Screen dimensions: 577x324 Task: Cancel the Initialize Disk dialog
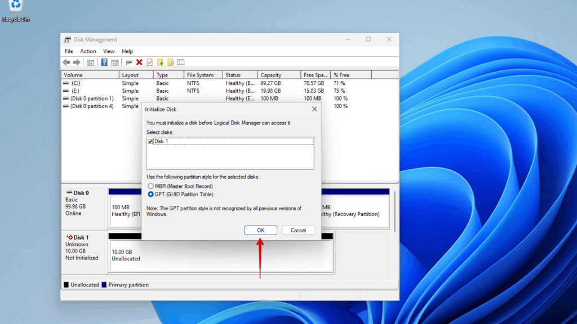click(298, 229)
